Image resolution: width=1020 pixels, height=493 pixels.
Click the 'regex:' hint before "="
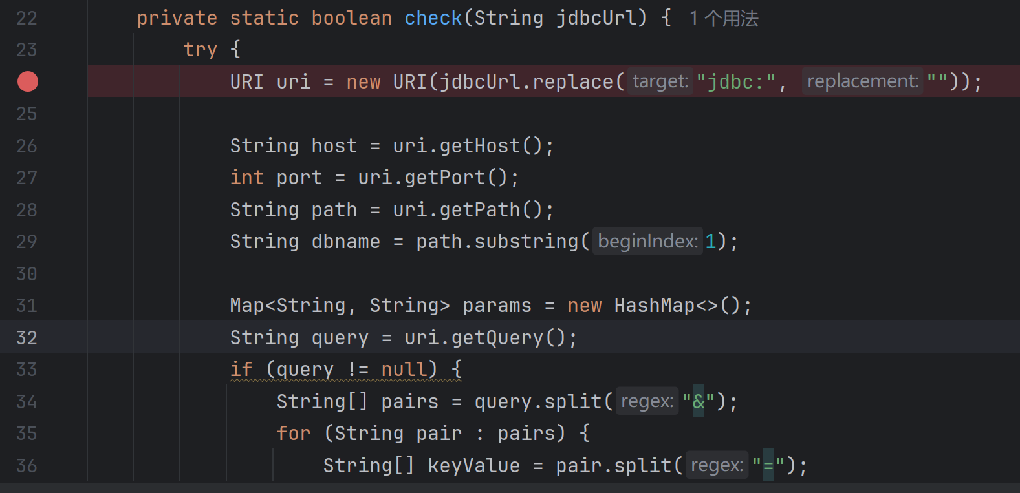click(717, 465)
